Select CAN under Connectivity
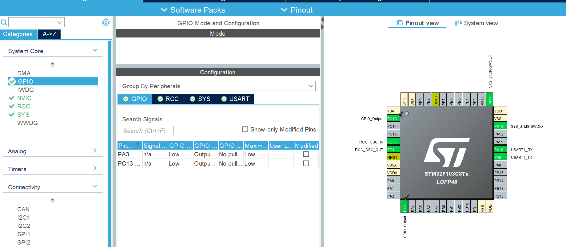The width and height of the screenshot is (566, 247). pyautogui.click(x=23, y=209)
